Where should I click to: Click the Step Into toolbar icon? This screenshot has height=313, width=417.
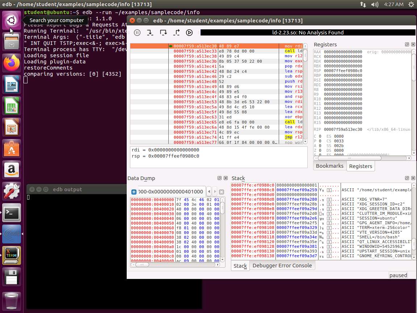pos(150,33)
